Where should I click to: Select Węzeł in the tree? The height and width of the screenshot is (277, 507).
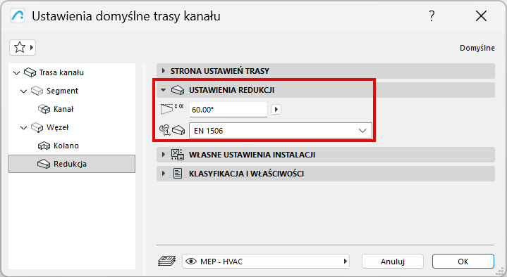58,127
